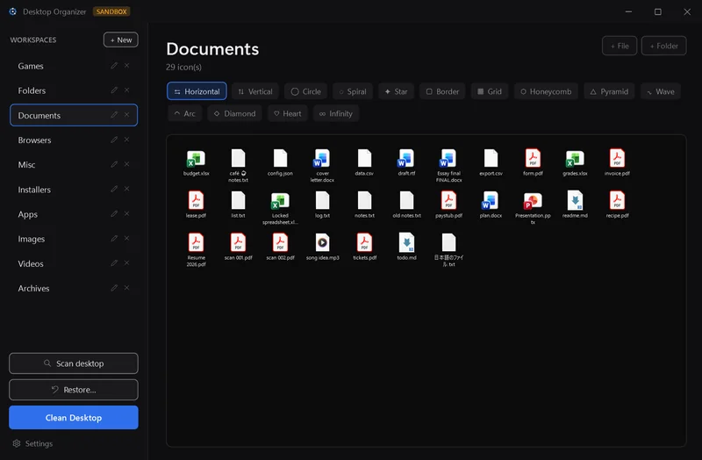Open Settings in the sidebar

[32, 443]
